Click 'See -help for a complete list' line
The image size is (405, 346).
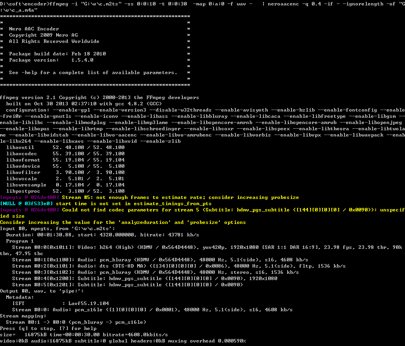click(93, 73)
